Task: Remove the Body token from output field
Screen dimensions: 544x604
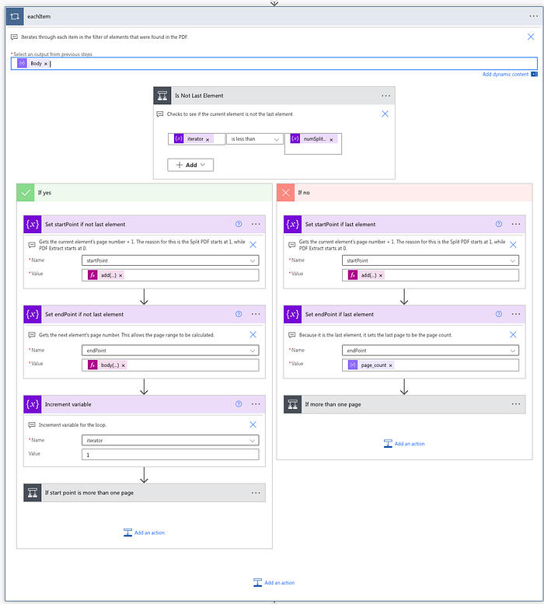Action: pos(46,64)
